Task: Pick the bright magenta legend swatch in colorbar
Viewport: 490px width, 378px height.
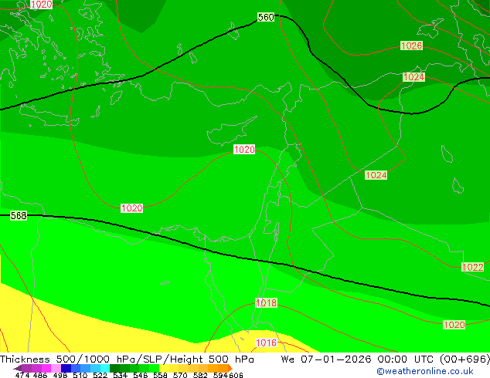Action: (46, 368)
